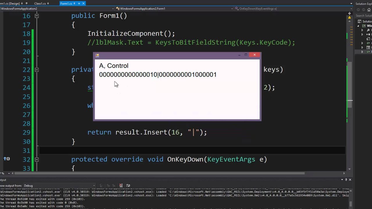
Task: Open the Class1.cs tab
Action: point(40,3)
